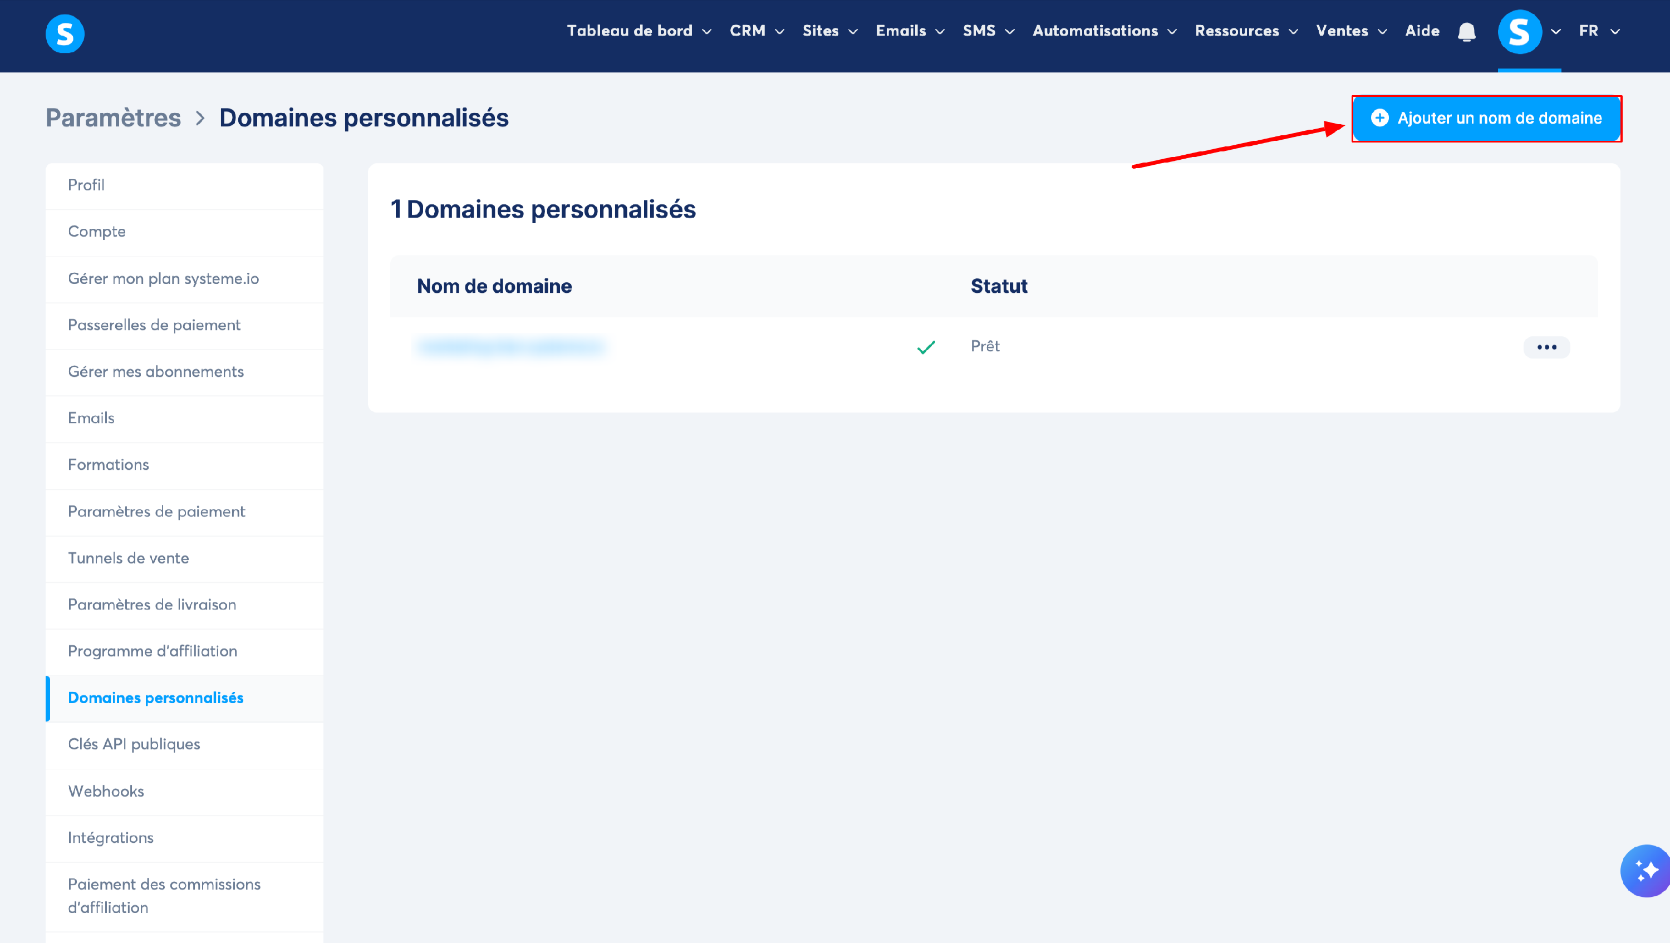Open the Ventes menu
The width and height of the screenshot is (1670, 943).
(x=1351, y=31)
